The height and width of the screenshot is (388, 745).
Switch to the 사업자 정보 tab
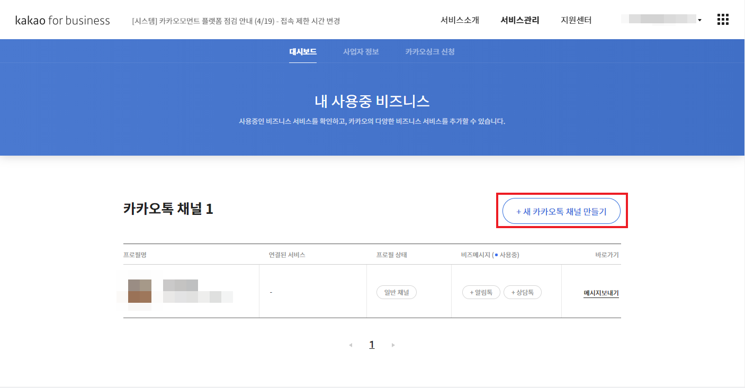click(x=361, y=52)
